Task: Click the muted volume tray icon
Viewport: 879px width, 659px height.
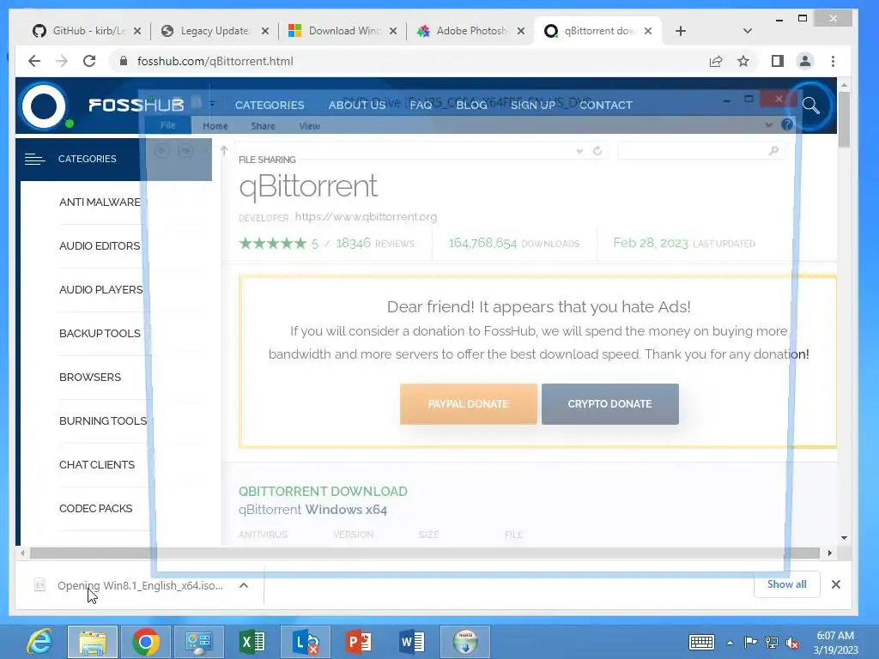Action: (792, 643)
